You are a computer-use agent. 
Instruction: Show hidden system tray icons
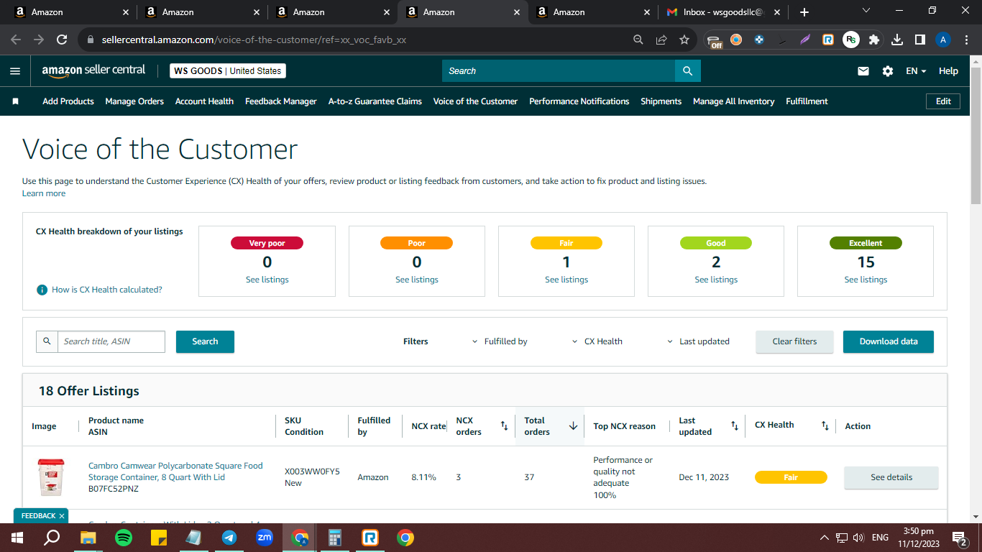(x=824, y=538)
